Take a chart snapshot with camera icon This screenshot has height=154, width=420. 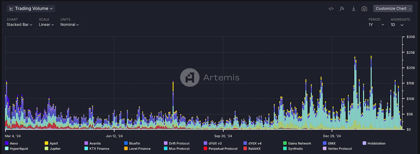click(x=364, y=9)
